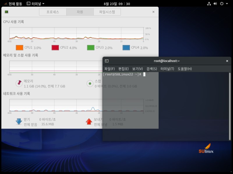Click the memory pie chart icon
This screenshot has height=174, width=233.
[x=19, y=84]
